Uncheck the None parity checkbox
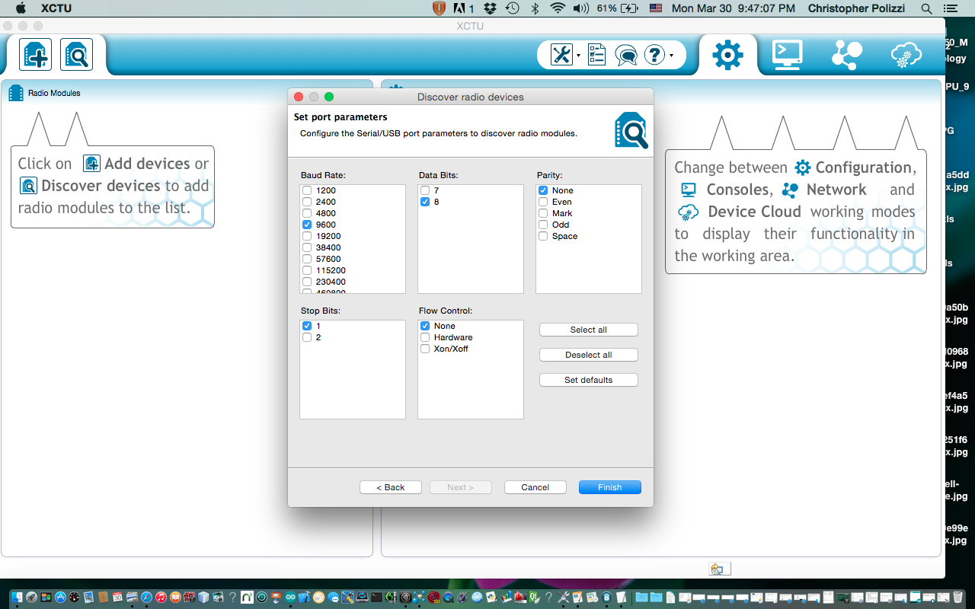The image size is (975, 609). point(543,190)
